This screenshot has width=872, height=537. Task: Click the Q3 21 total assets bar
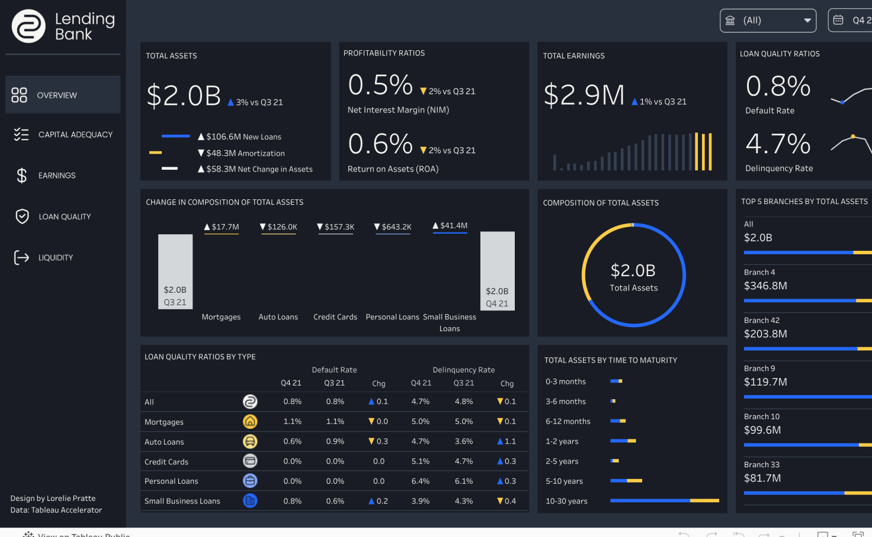click(x=175, y=271)
